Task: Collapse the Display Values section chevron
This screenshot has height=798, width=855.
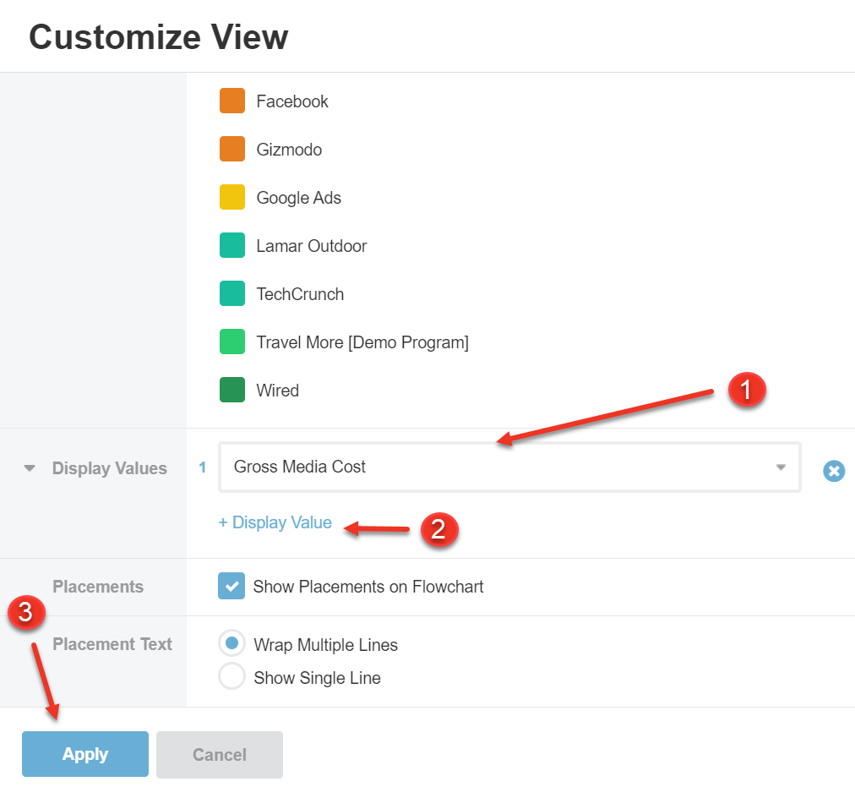Action: click(30, 467)
